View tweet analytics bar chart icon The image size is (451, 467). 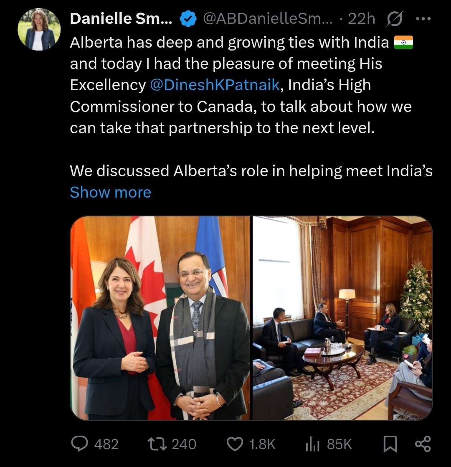coord(312,444)
